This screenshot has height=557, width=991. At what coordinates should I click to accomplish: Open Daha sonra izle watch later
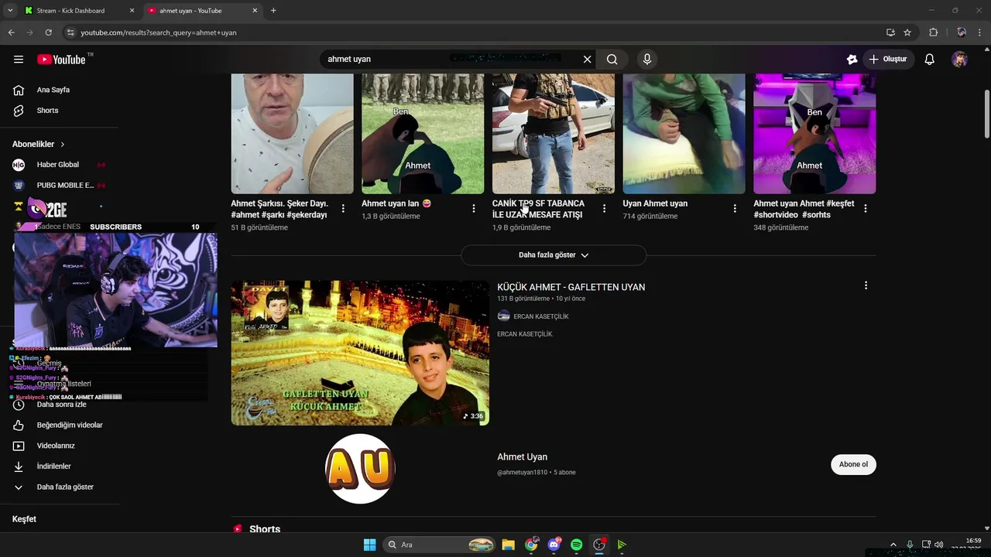[x=60, y=405]
